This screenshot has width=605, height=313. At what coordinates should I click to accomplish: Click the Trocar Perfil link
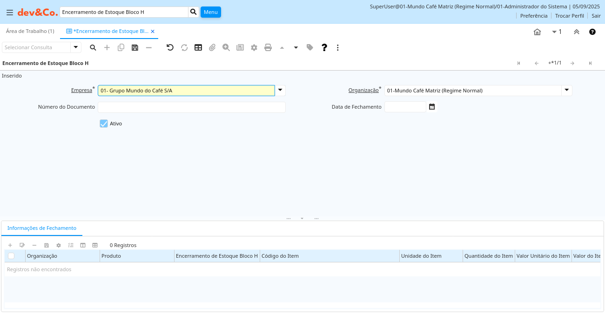pyautogui.click(x=569, y=16)
